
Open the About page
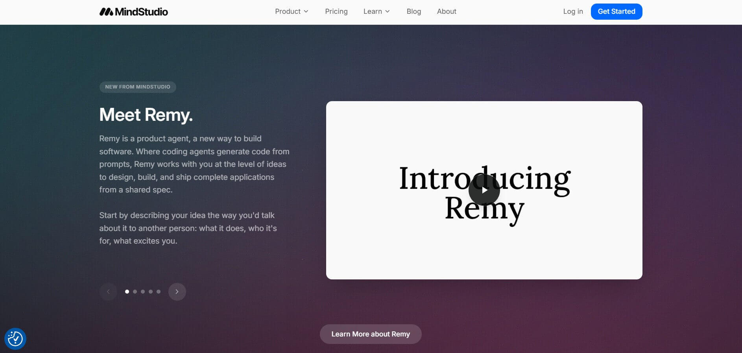point(447,11)
